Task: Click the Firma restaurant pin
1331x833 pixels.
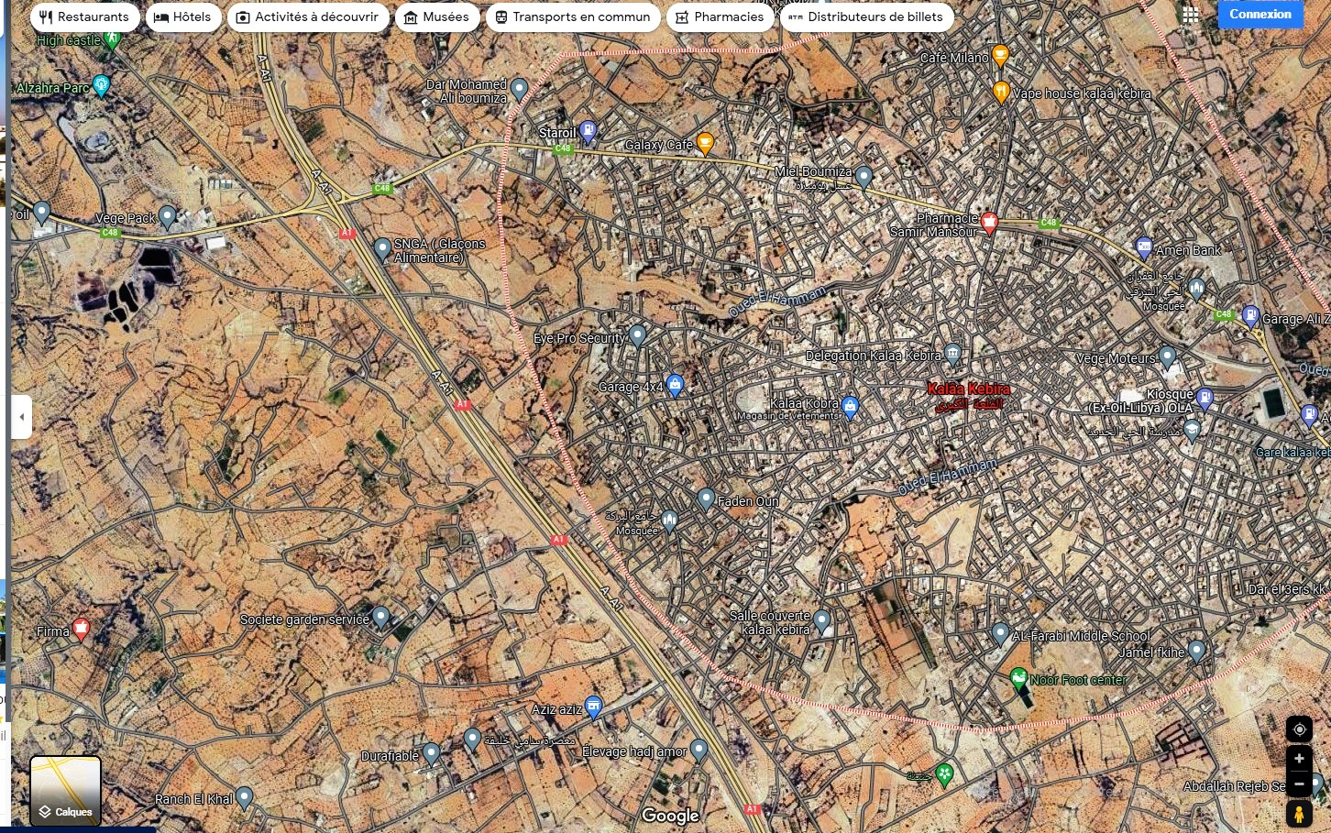Action: click(81, 629)
